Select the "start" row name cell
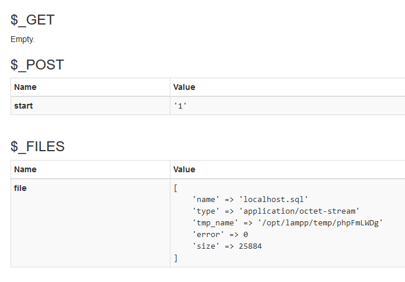Image resolution: width=405 pixels, height=282 pixels. [x=23, y=106]
